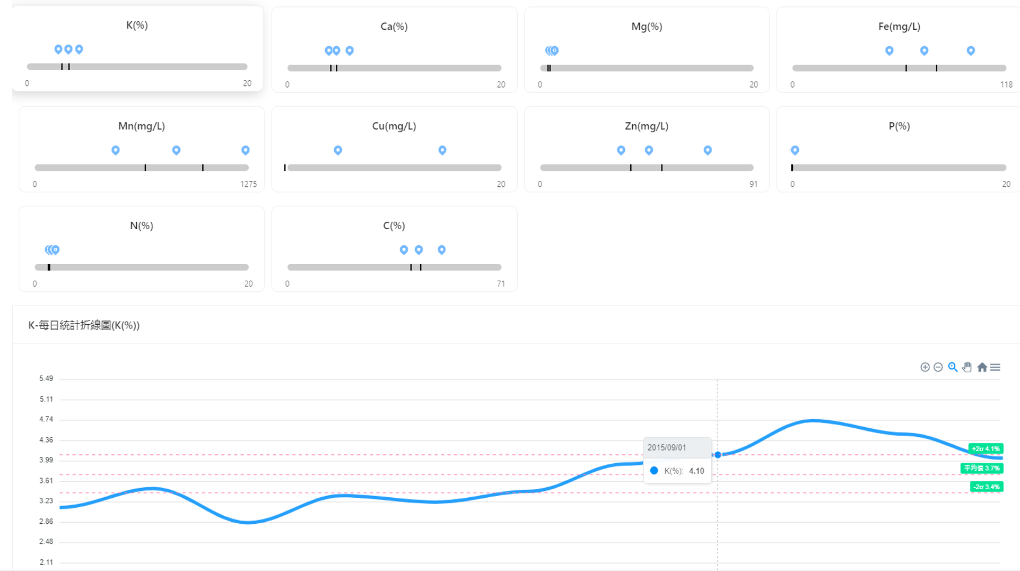Click the 2015/09/01 data point marker
The image size is (1020, 571).
[718, 455]
